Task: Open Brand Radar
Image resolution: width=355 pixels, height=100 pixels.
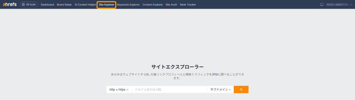Action: pos(64,5)
